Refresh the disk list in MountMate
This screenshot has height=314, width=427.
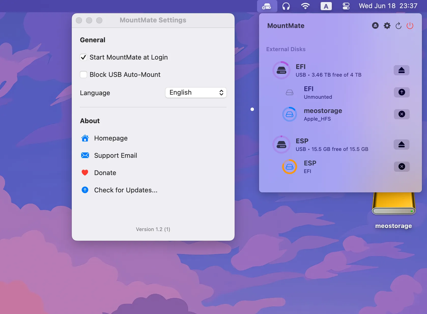tap(398, 26)
